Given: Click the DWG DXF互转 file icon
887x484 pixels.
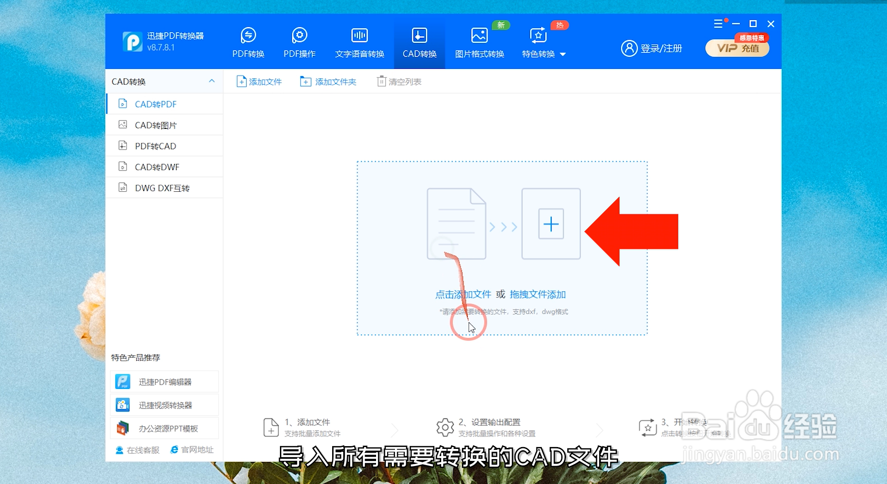Looking at the screenshot, I should [122, 188].
